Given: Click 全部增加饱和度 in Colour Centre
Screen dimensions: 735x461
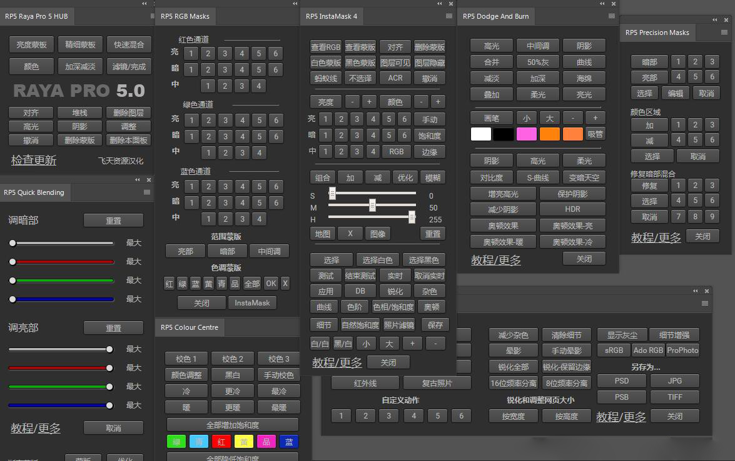Looking at the screenshot, I should tap(233, 425).
